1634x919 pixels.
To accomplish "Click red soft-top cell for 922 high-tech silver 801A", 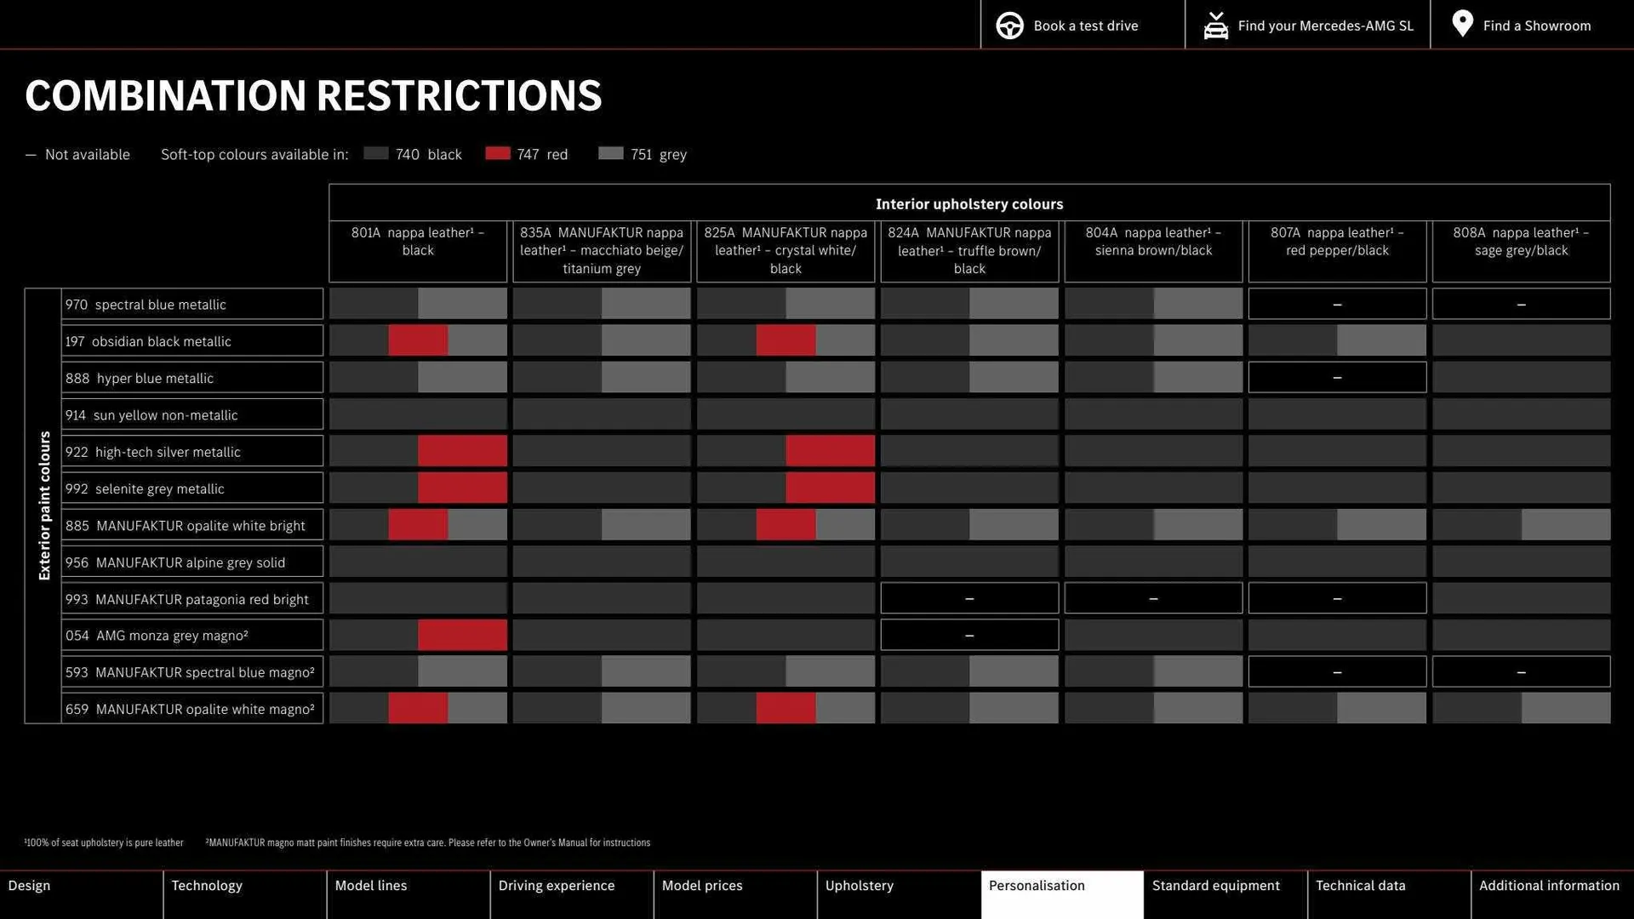I will tap(462, 451).
